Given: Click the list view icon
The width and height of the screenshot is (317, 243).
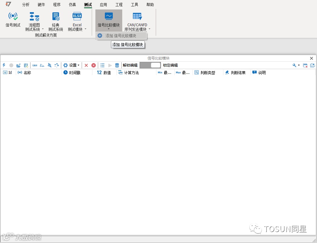Looking at the screenshot, I should [x=102, y=65].
